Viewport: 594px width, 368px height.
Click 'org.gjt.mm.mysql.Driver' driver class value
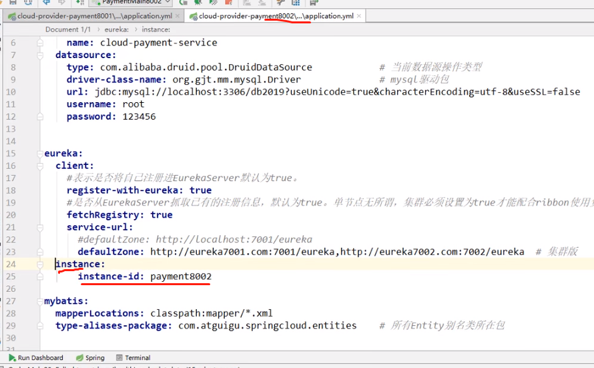[x=237, y=79]
